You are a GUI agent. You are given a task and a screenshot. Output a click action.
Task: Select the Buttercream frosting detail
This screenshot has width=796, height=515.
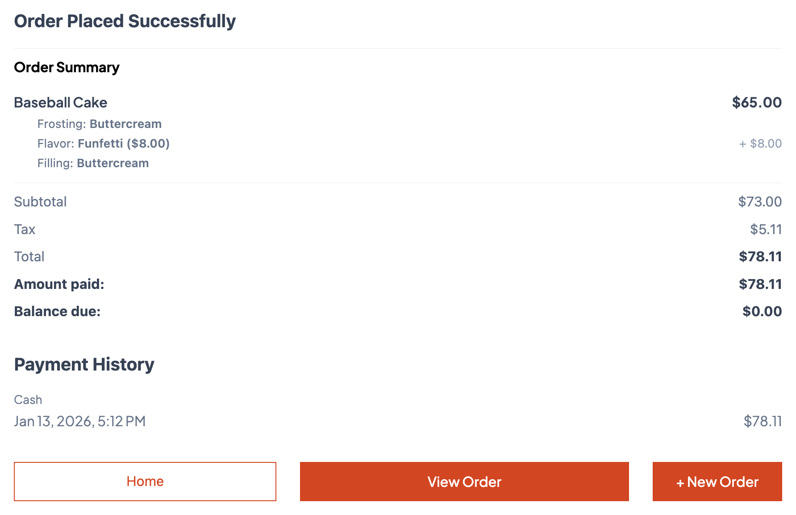tap(99, 124)
